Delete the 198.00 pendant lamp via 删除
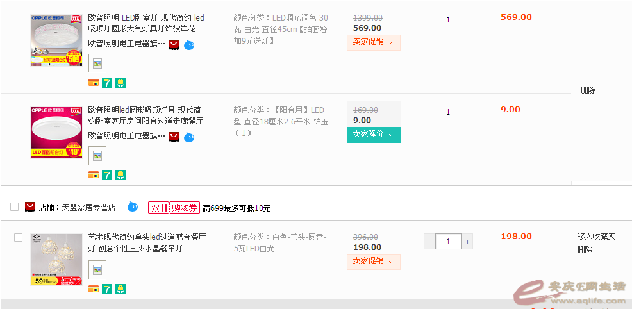 click(x=585, y=250)
